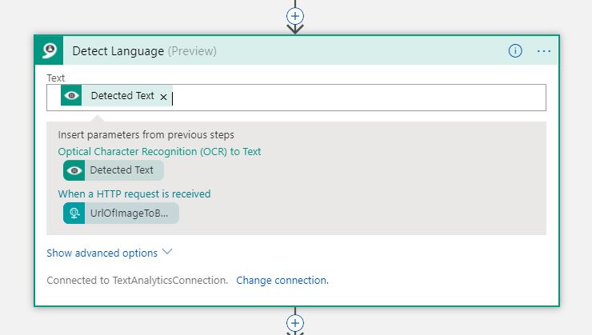Open the info icon on Detect Language header
The image size is (592, 335).
(x=515, y=50)
